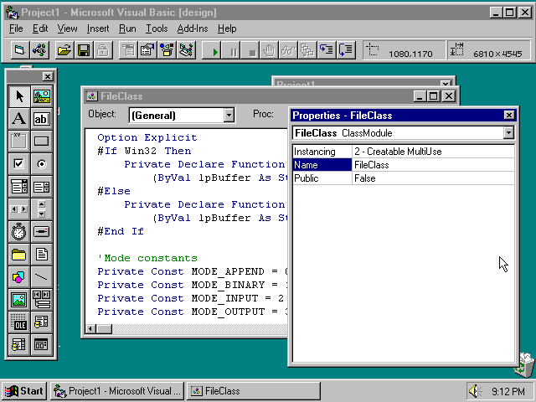This screenshot has height=402, width=536.
Task: Click the Save Project floppy disk icon
Action: [84, 51]
